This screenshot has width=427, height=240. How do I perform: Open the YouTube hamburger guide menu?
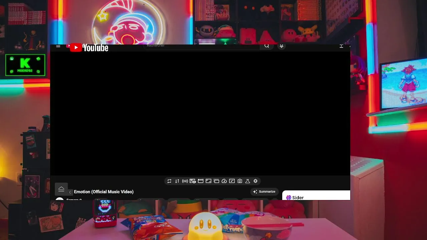tap(58, 46)
